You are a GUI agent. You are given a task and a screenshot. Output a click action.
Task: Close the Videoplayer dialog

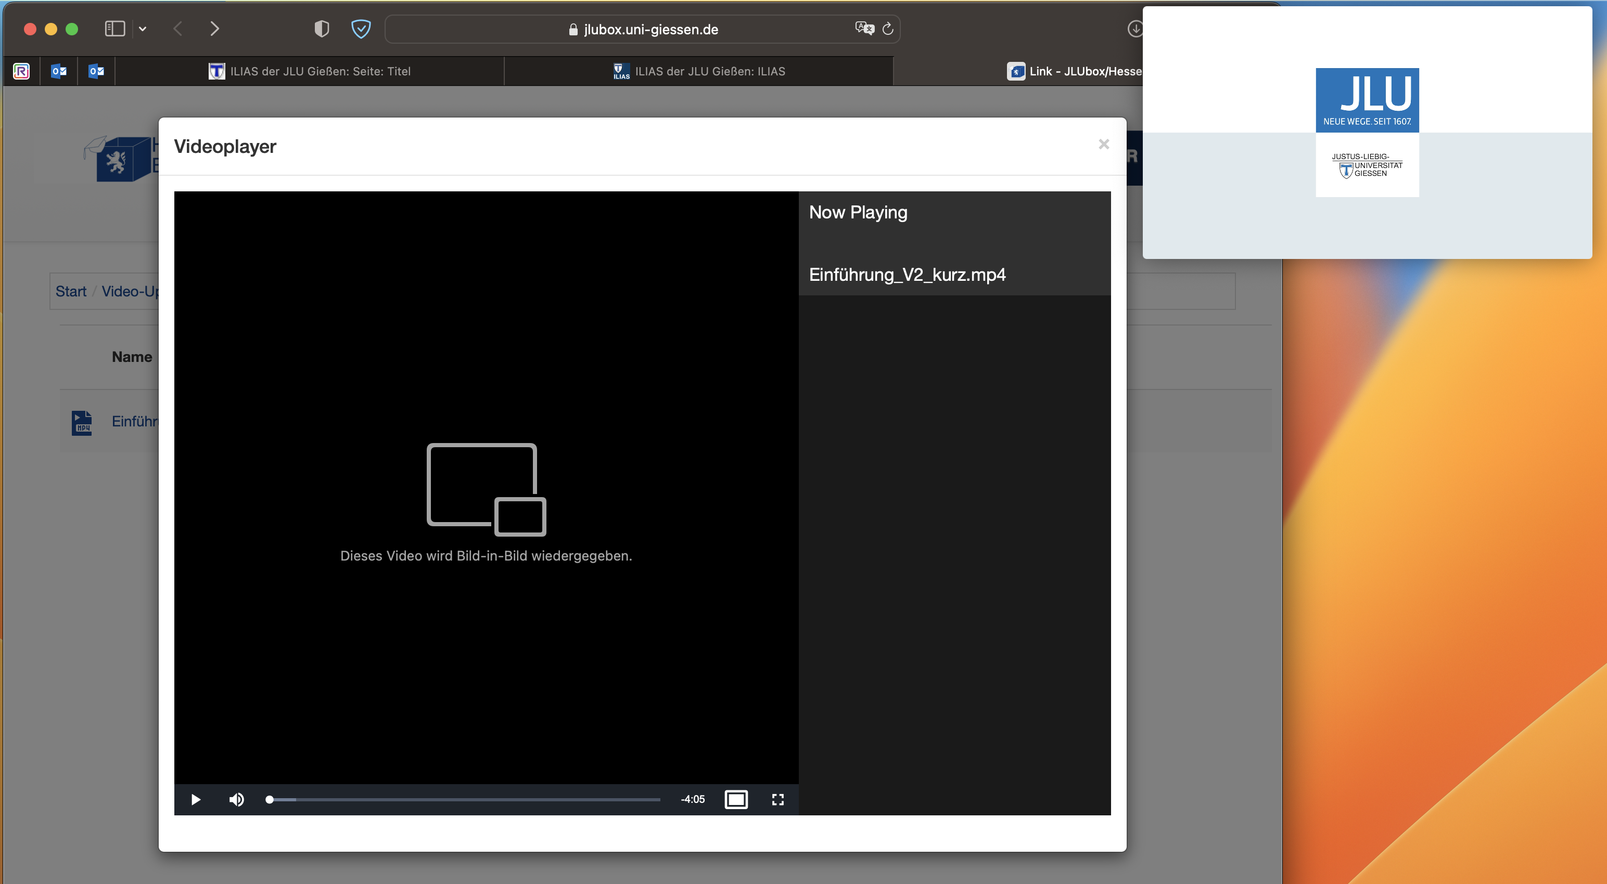pyautogui.click(x=1104, y=145)
